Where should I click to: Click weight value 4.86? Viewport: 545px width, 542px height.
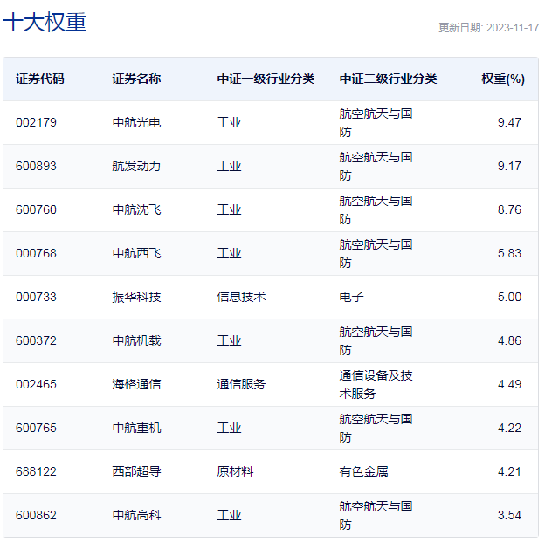509,340
